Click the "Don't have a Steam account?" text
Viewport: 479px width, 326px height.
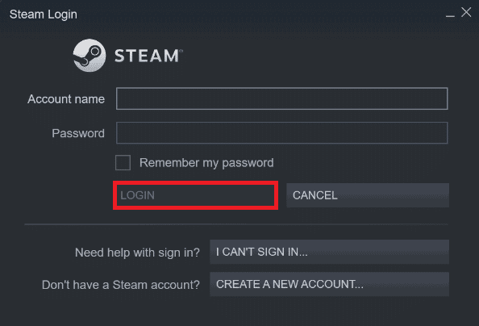[121, 285]
